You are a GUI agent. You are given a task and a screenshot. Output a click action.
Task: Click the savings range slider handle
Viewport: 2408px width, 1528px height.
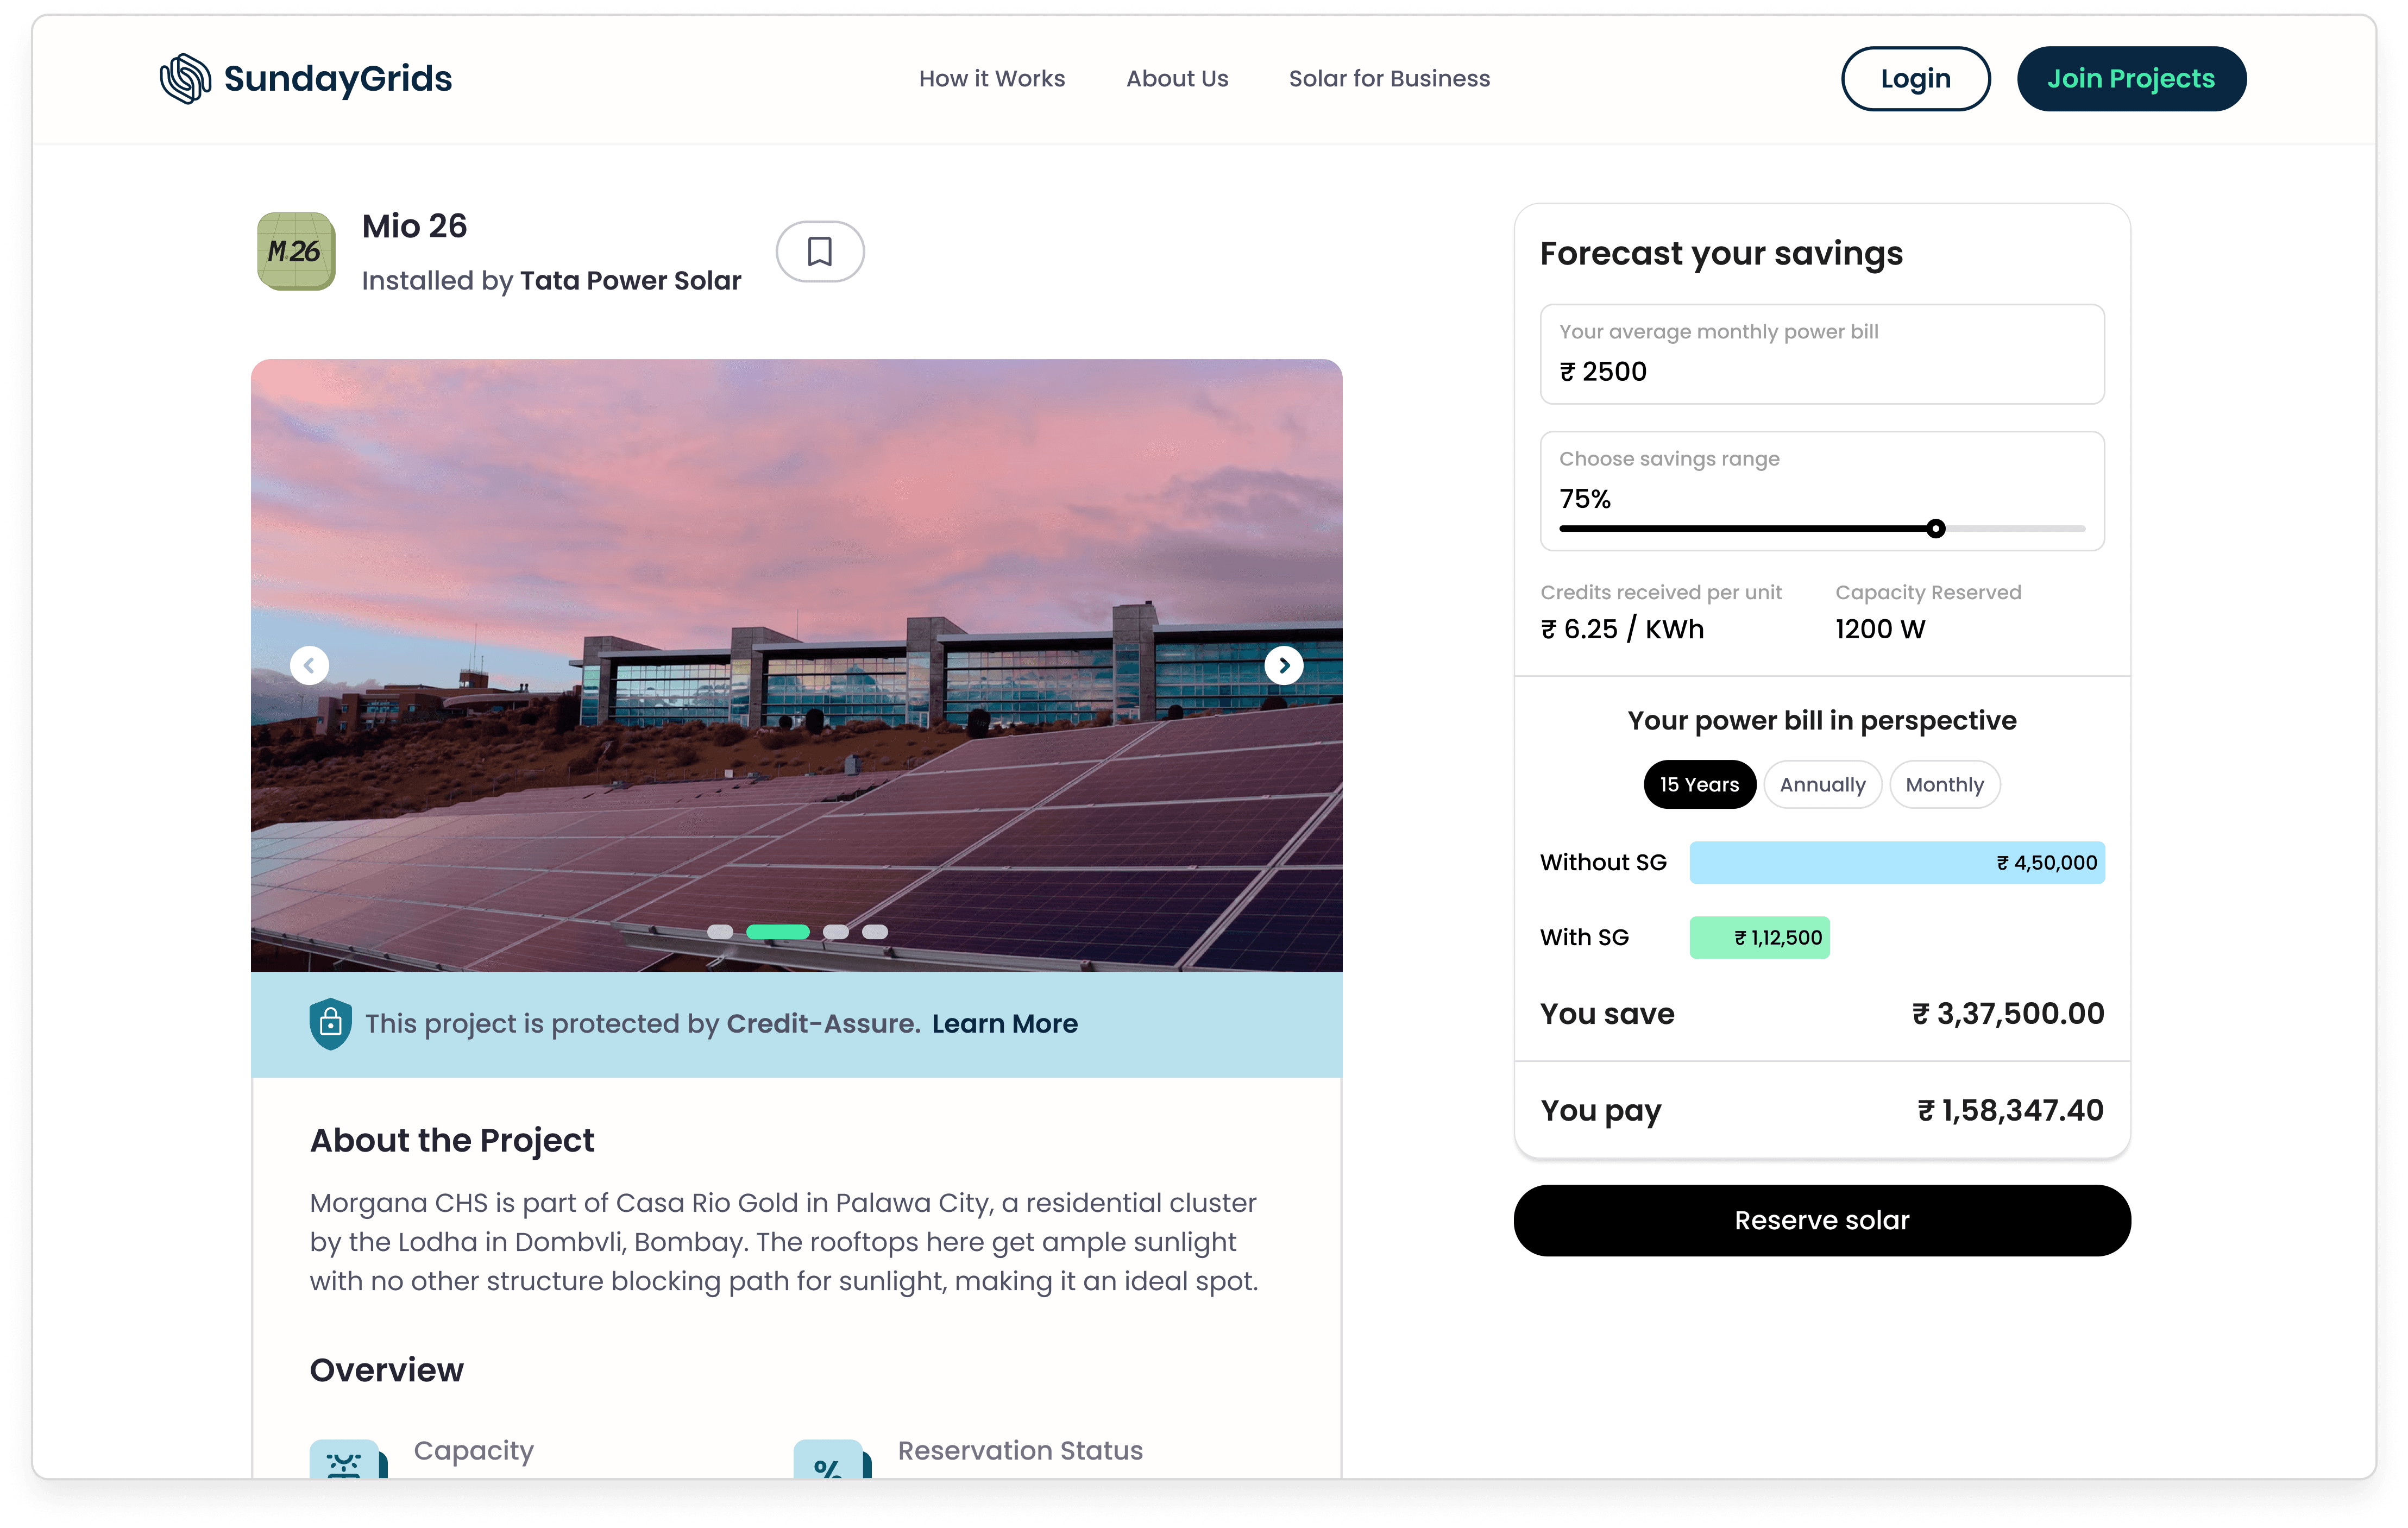(1936, 529)
